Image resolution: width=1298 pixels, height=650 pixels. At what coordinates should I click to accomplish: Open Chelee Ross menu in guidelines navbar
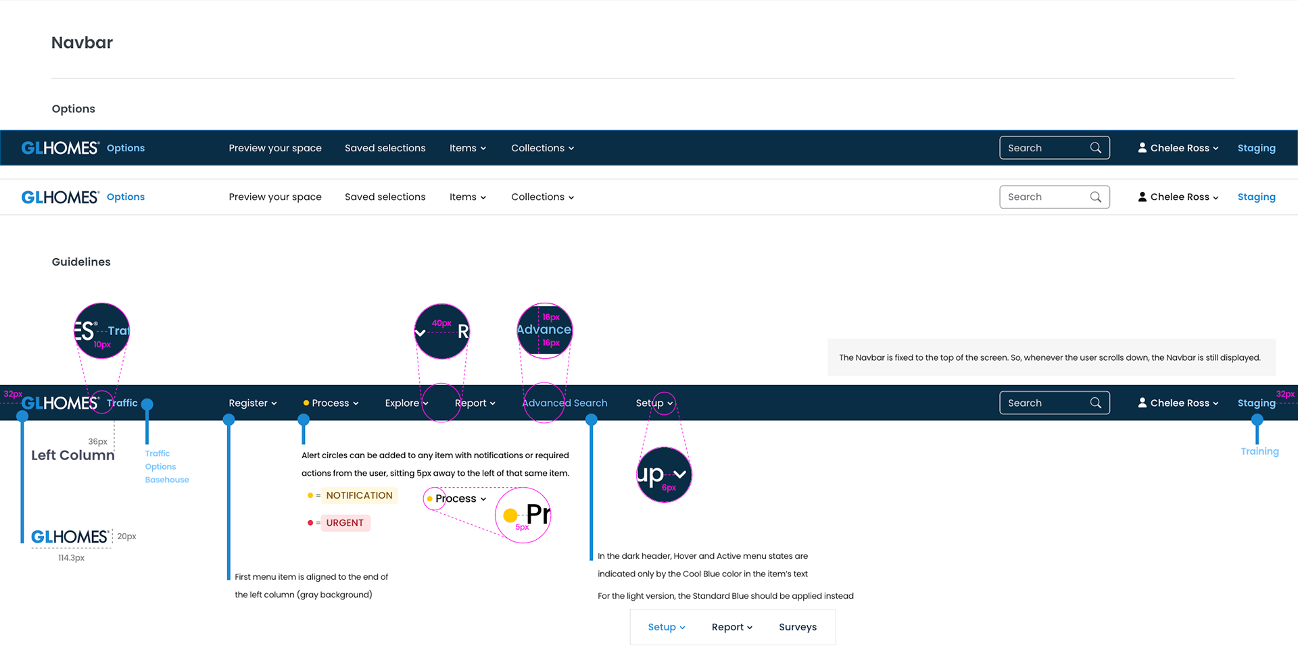pos(1178,403)
